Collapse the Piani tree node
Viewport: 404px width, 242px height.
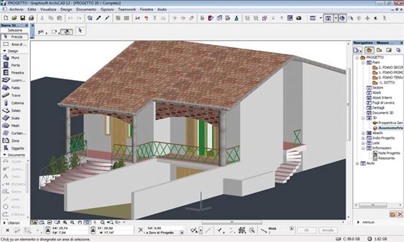coord(363,62)
